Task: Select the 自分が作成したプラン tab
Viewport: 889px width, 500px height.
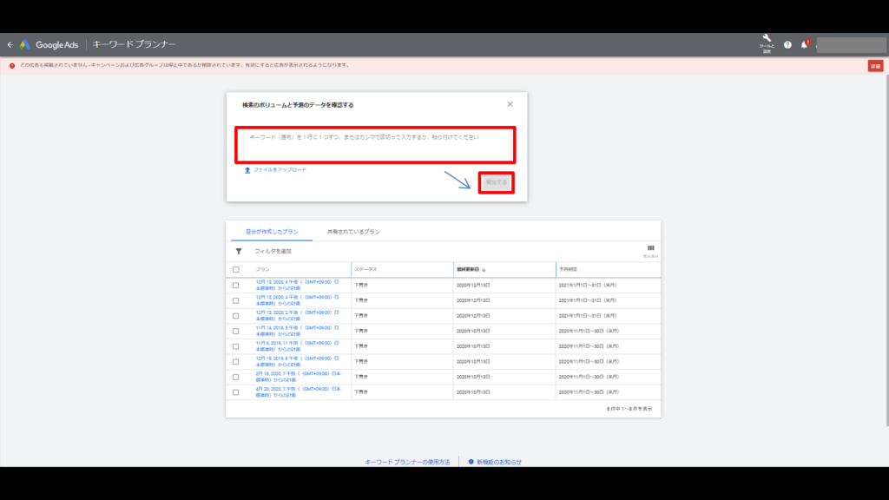Action: tap(272, 232)
